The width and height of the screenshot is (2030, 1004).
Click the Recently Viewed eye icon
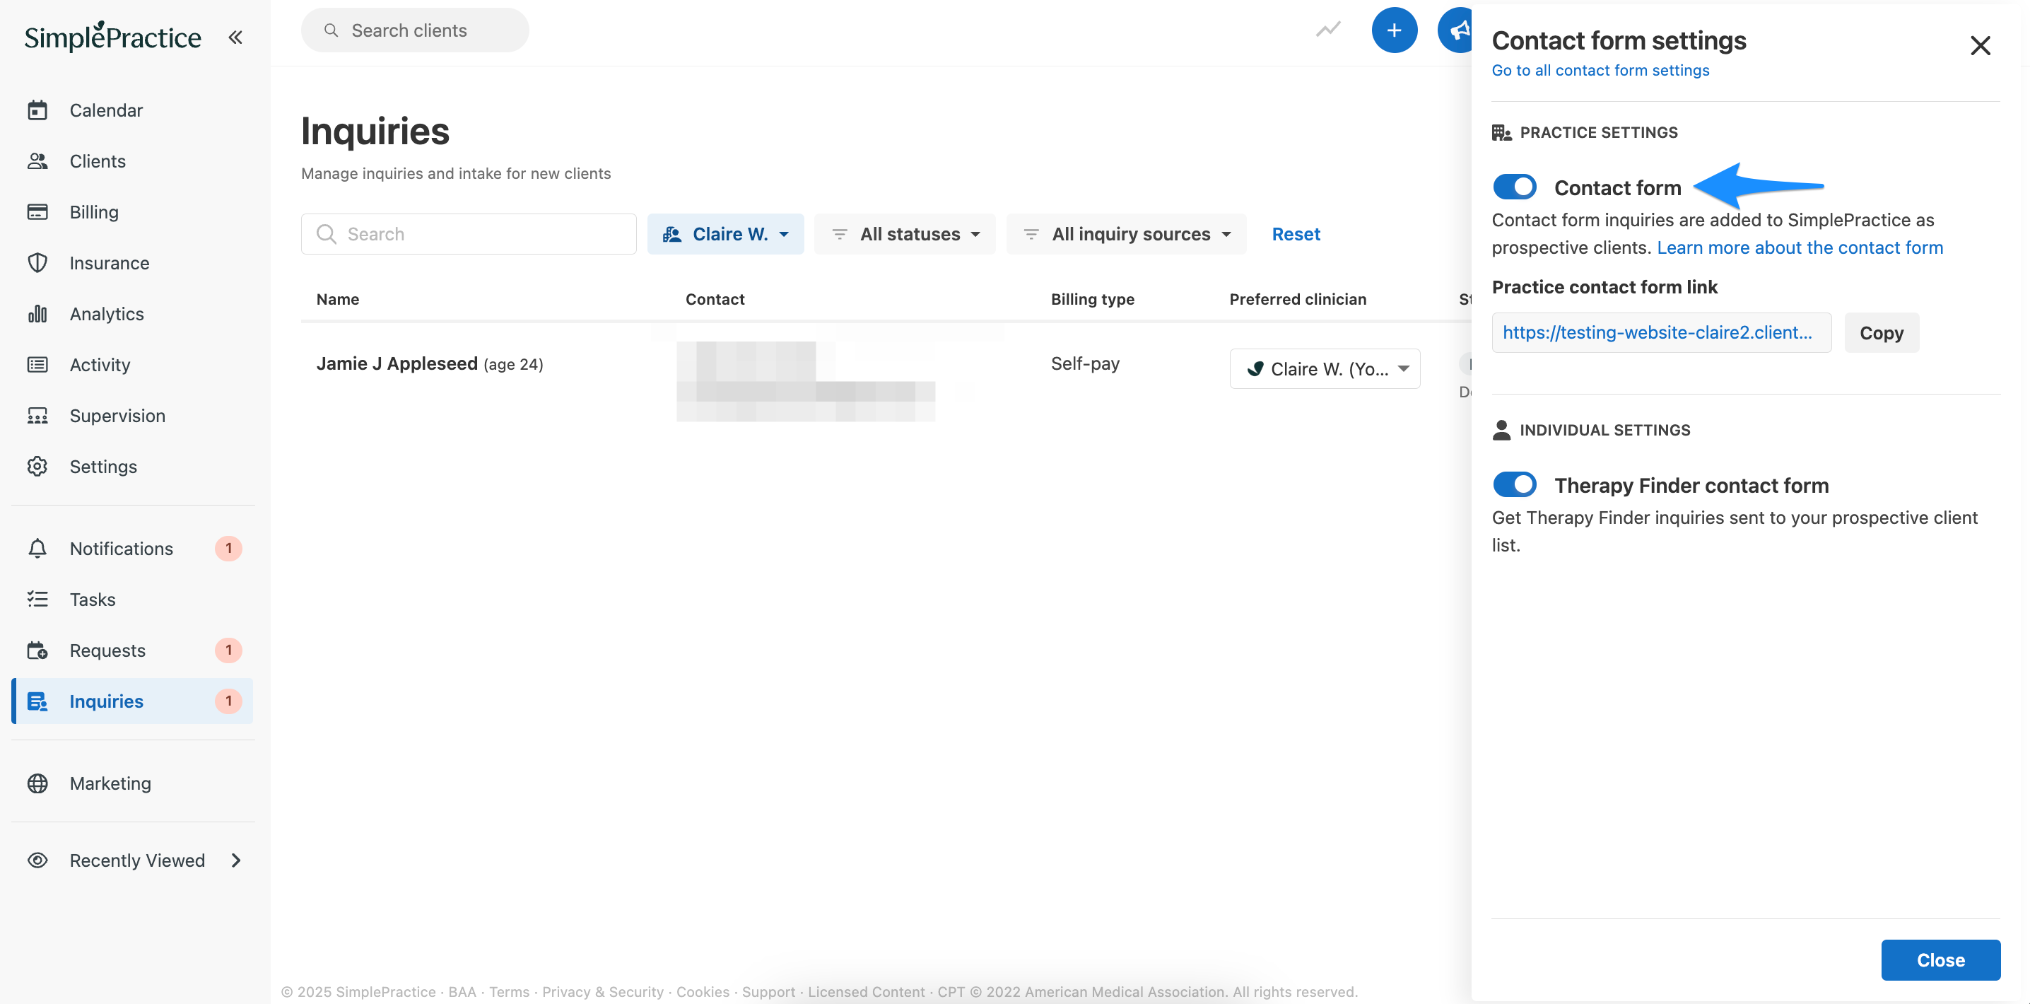click(x=37, y=860)
